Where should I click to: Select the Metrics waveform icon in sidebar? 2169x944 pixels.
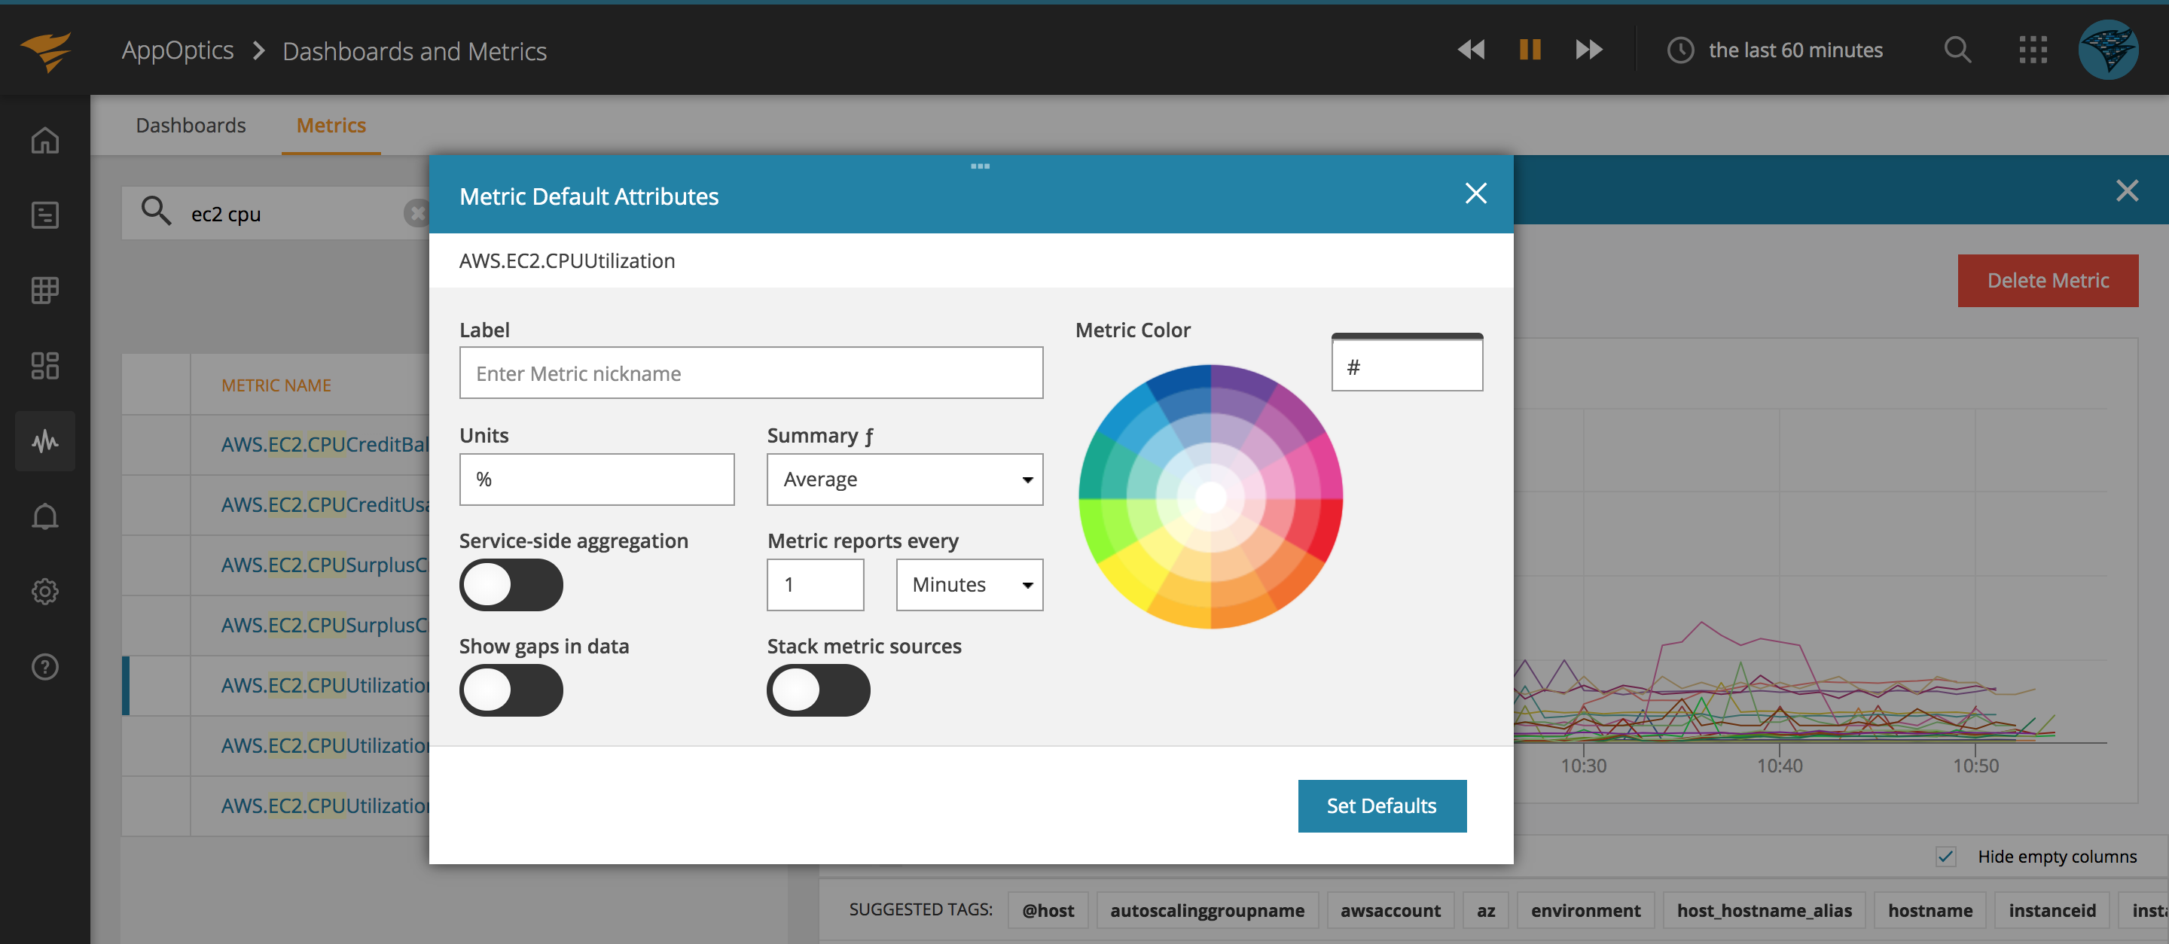pos(44,441)
